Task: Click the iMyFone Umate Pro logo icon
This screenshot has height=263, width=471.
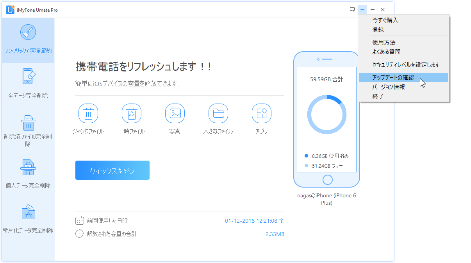Action: coord(10,10)
